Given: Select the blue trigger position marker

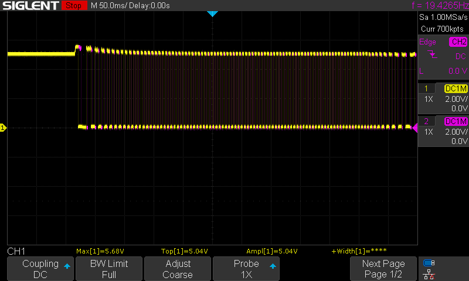Looking at the screenshot, I should (x=212, y=13).
